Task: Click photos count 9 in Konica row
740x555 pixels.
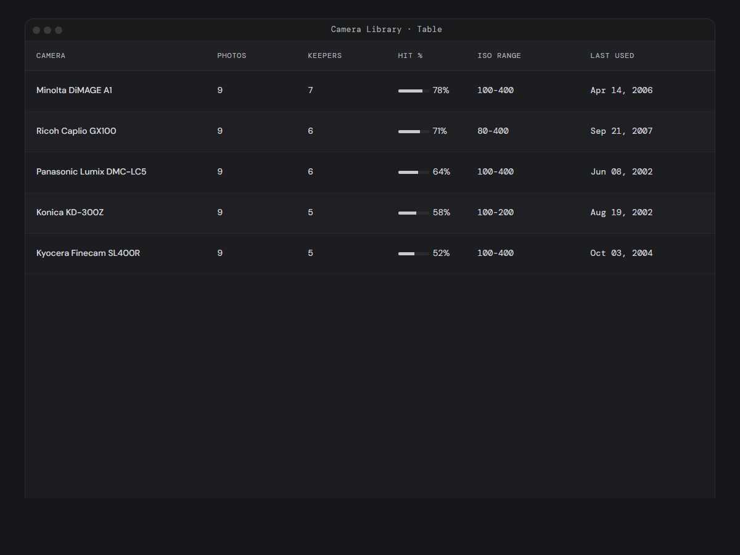Action: [220, 212]
